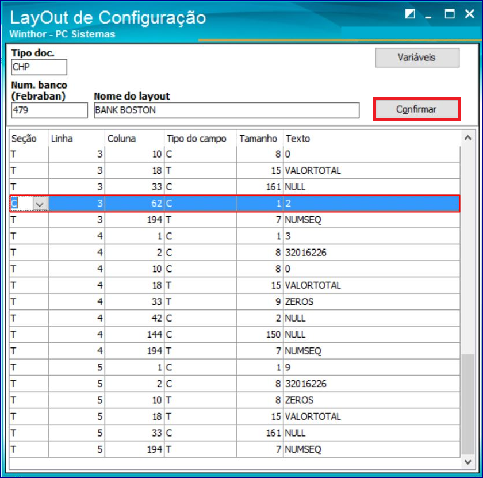The image size is (483, 478).
Task: Edit the Nome do layout BANK BOSTON field
Action: click(227, 110)
